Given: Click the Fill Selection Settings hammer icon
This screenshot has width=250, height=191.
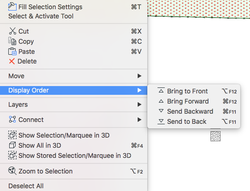Looking at the screenshot, I should (12, 7).
